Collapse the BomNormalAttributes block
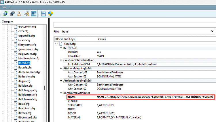 [61, 93]
